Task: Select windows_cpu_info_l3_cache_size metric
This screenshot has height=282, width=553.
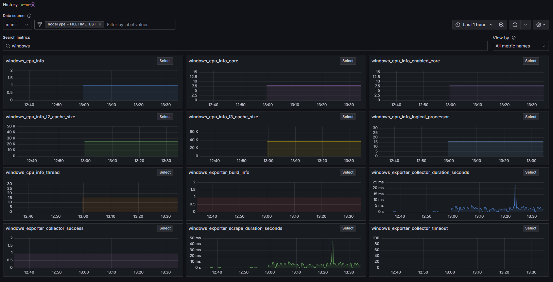Action: (x=348, y=117)
